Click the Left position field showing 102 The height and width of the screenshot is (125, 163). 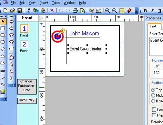(158, 73)
